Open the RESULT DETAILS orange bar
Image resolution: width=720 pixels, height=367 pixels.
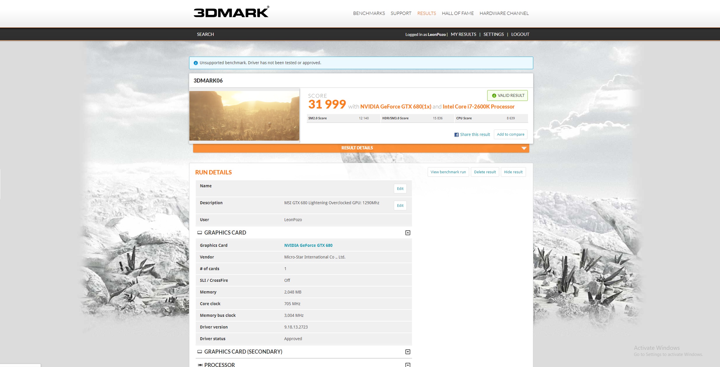click(361, 148)
